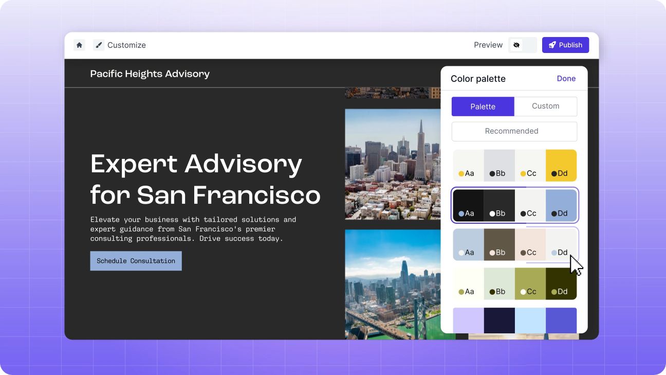Select the Transamerica Pyramid skyline photo

coord(393,164)
